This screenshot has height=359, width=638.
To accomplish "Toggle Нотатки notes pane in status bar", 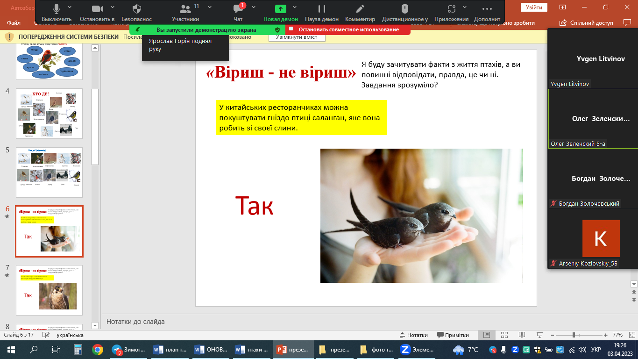I will (414, 335).
